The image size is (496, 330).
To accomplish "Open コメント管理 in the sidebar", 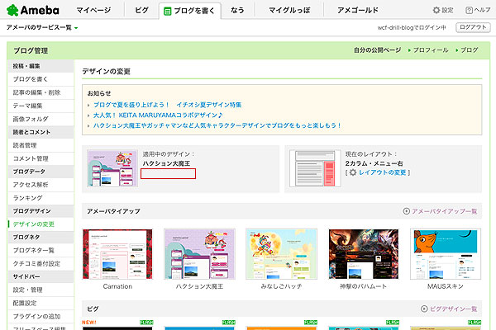I will tap(41, 158).
